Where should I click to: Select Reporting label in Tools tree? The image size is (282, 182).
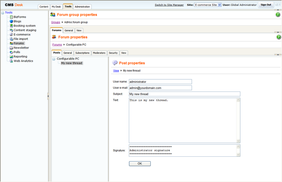20,57
